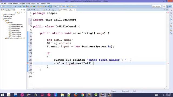Click the error mark in right overview ruler
Screen dimensions: 173x97
click(x=168, y=63)
